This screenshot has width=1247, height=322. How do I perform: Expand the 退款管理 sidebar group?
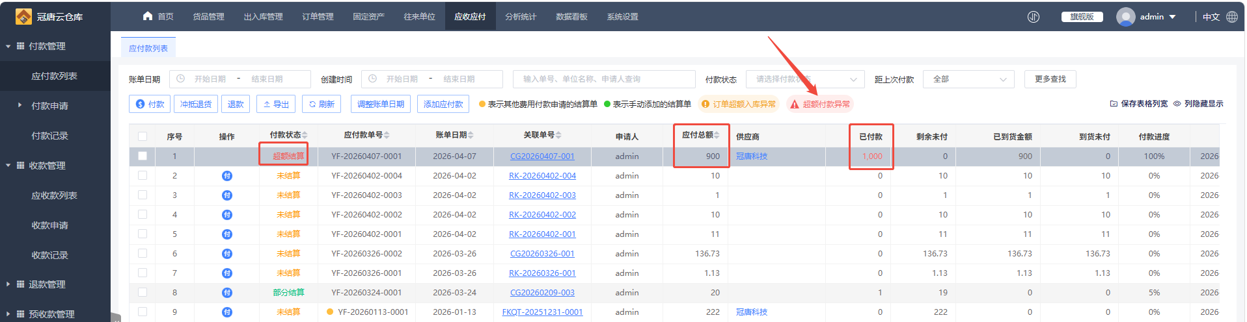click(x=55, y=284)
